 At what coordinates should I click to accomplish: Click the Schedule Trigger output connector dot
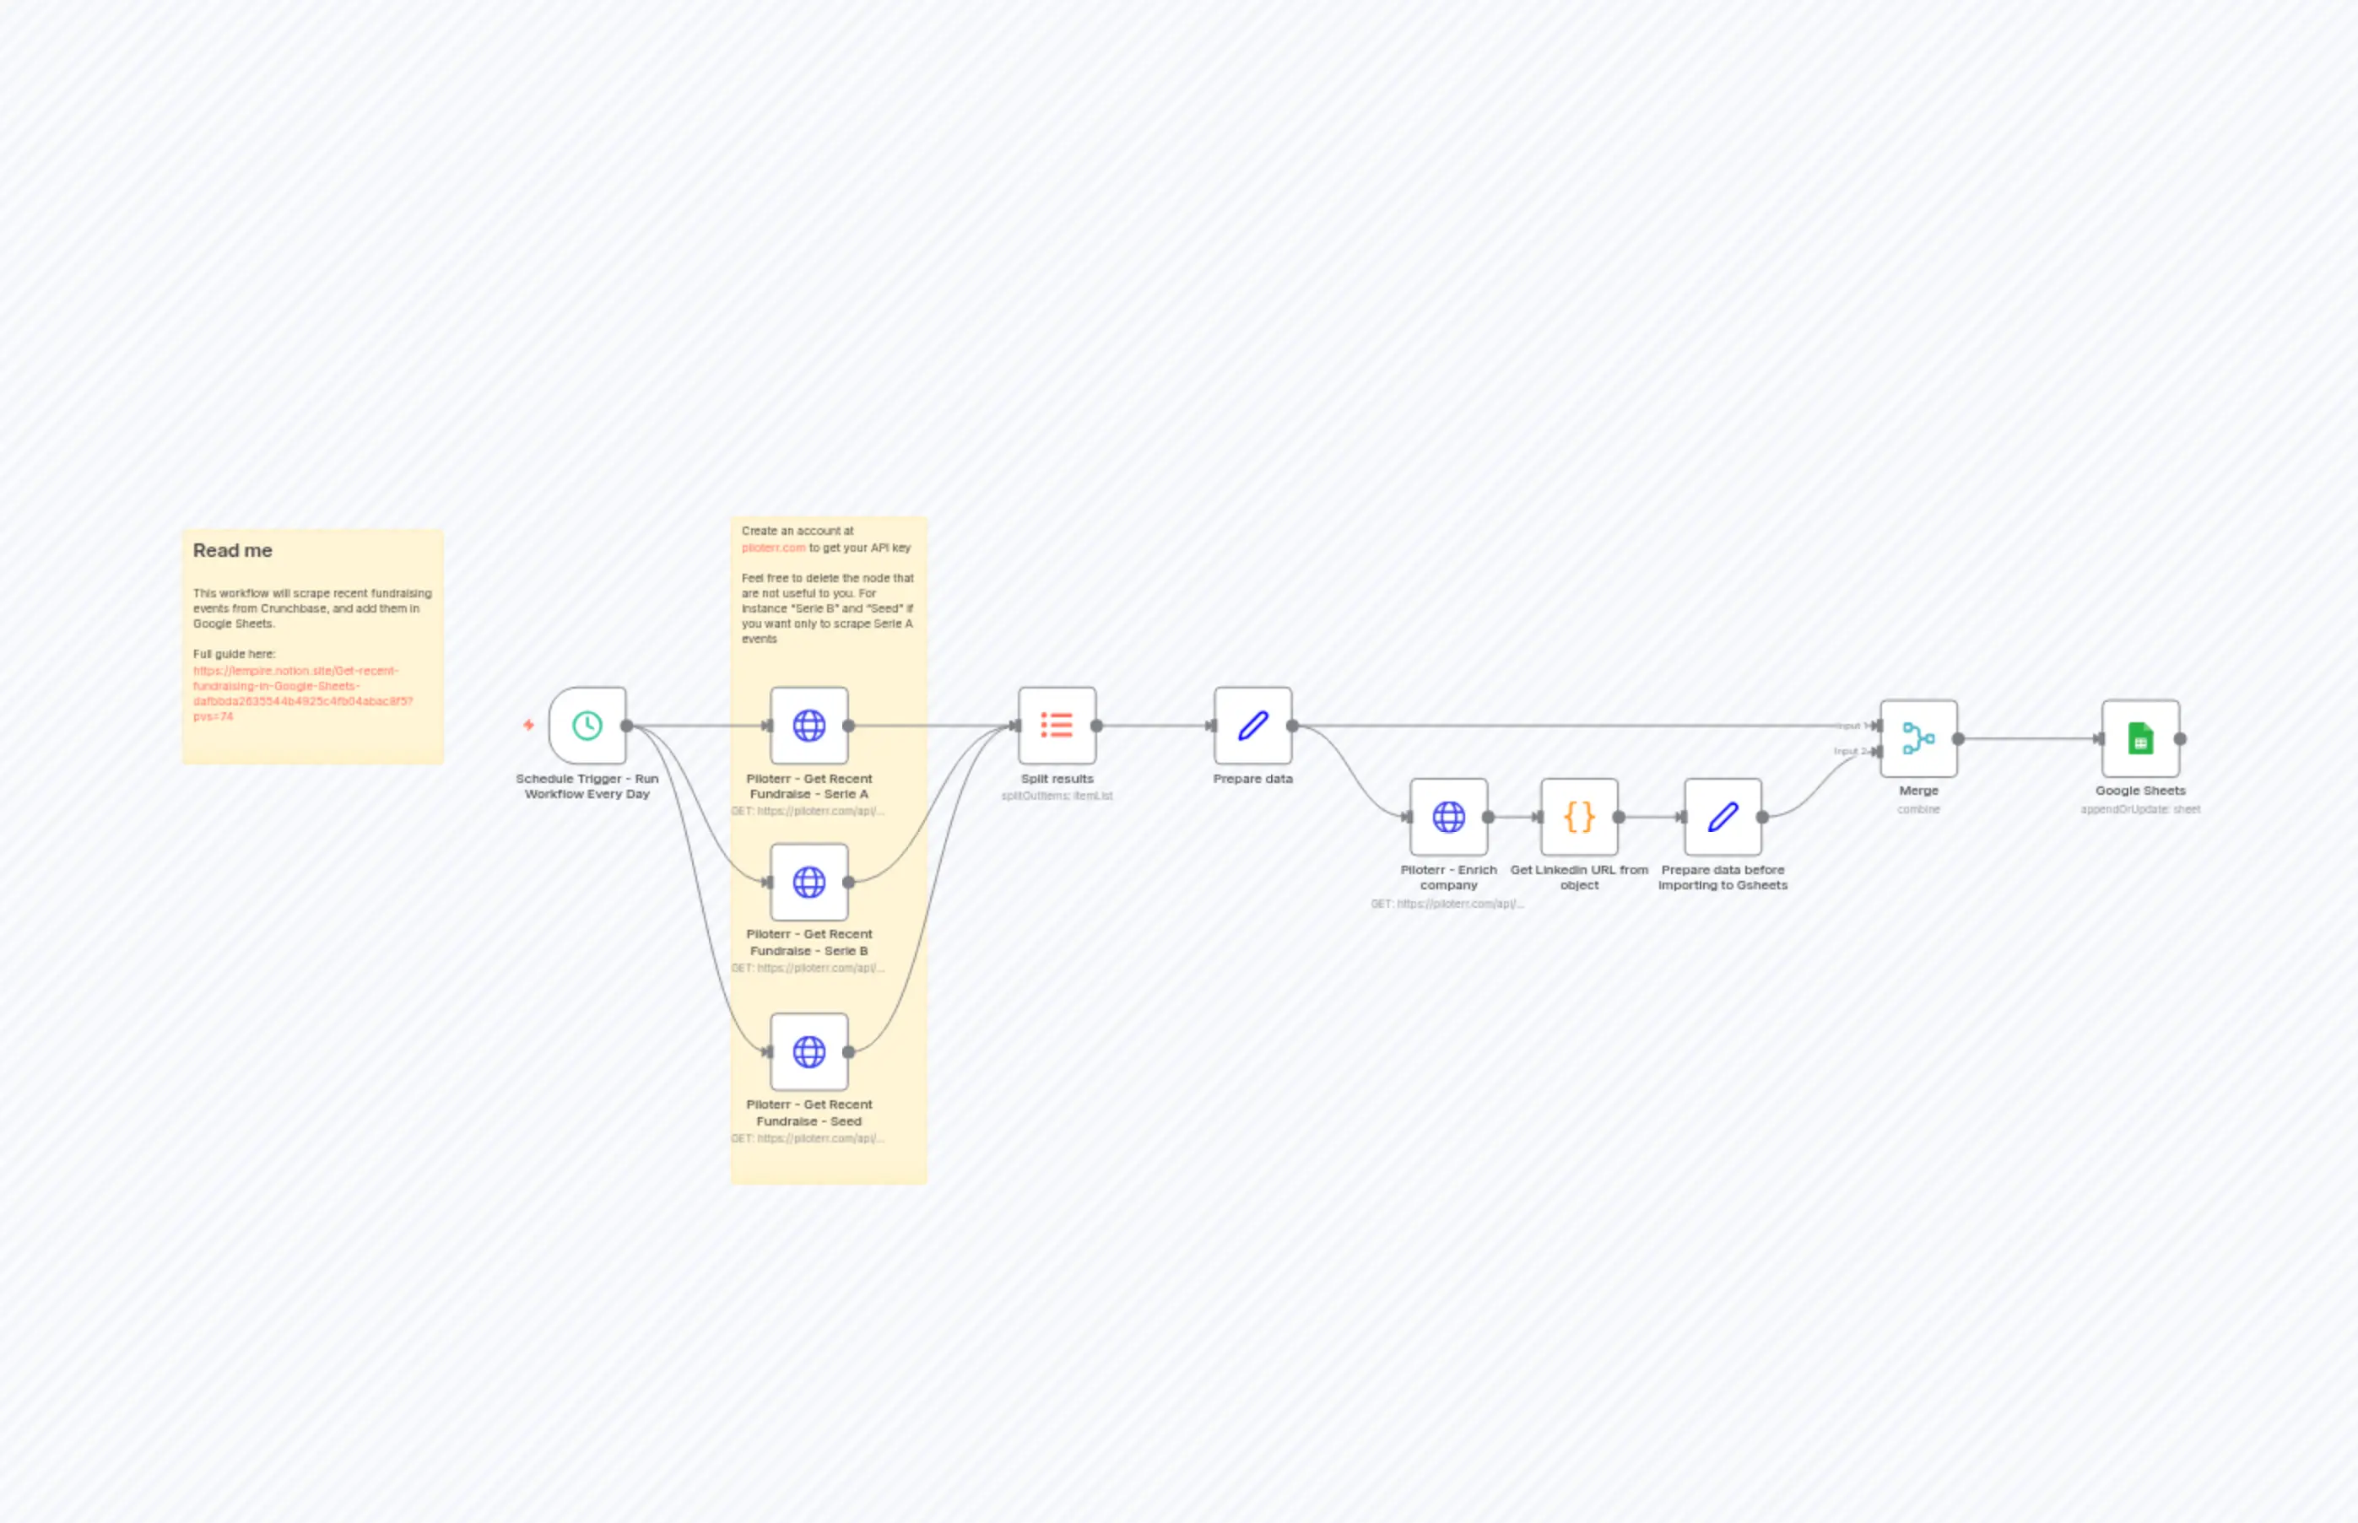(626, 724)
